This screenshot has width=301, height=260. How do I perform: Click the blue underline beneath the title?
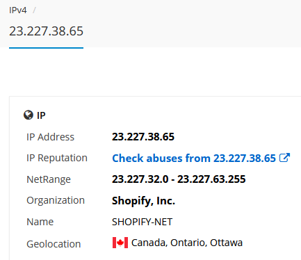46,48
